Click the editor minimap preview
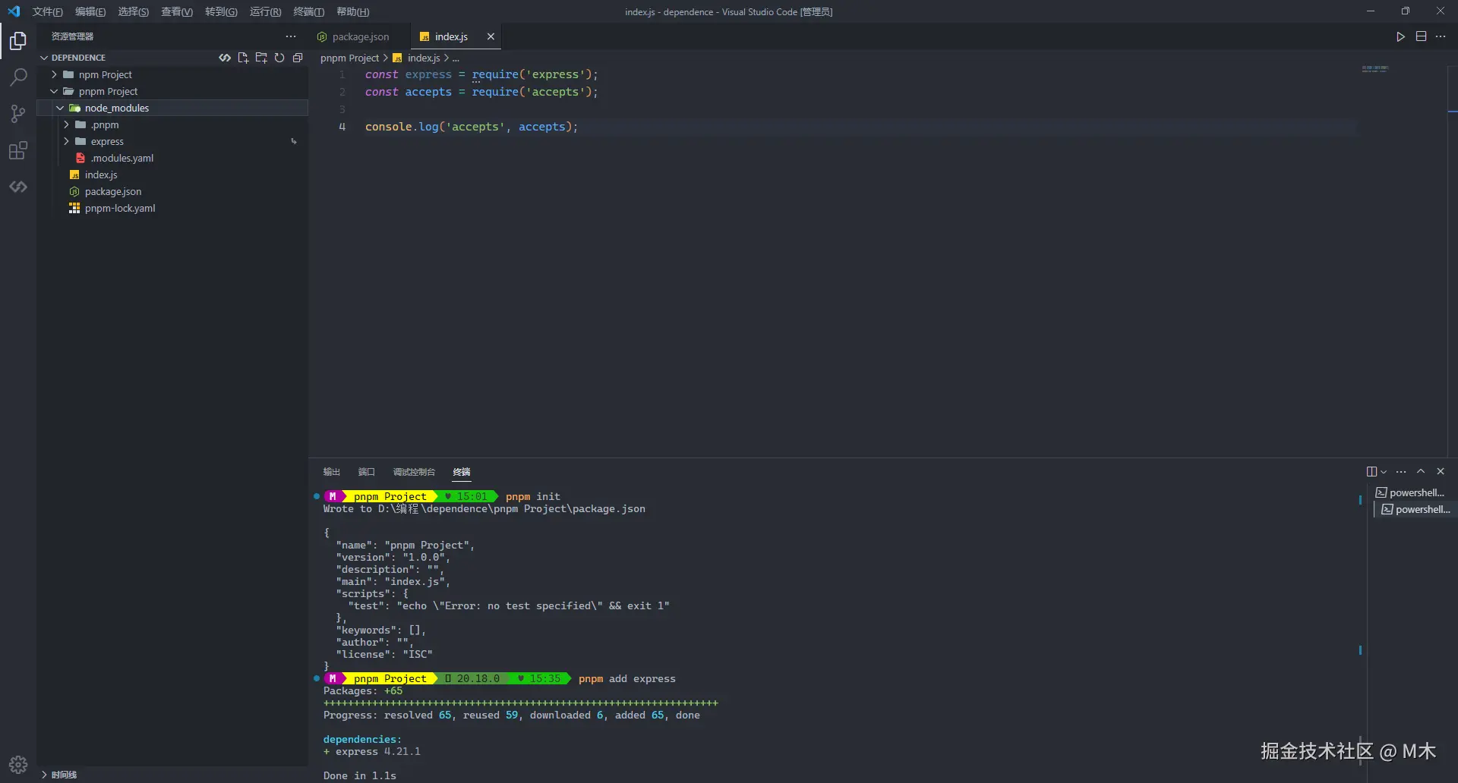 [1375, 68]
